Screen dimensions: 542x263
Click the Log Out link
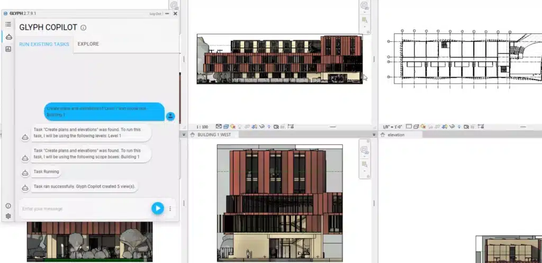[x=156, y=14]
